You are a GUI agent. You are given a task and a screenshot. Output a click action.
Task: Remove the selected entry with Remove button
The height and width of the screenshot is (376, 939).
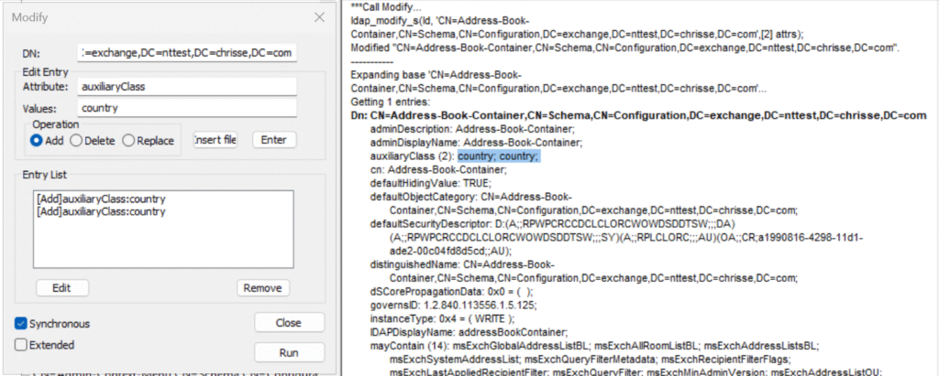tap(262, 287)
